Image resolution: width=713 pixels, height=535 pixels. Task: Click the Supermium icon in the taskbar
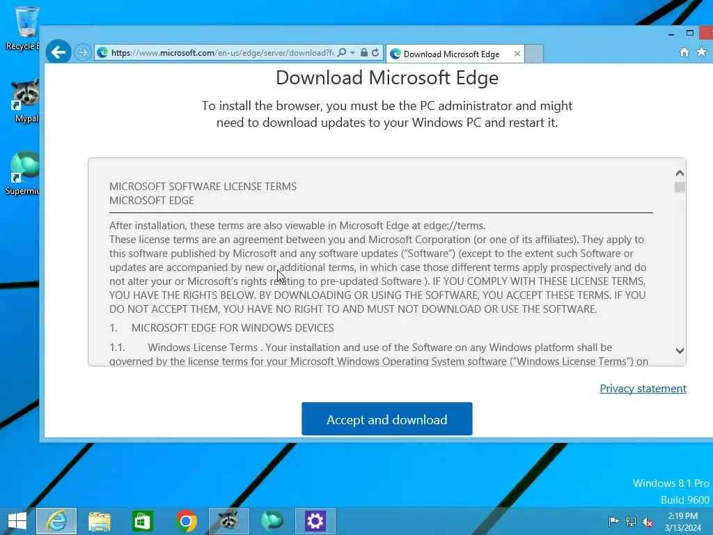click(272, 521)
